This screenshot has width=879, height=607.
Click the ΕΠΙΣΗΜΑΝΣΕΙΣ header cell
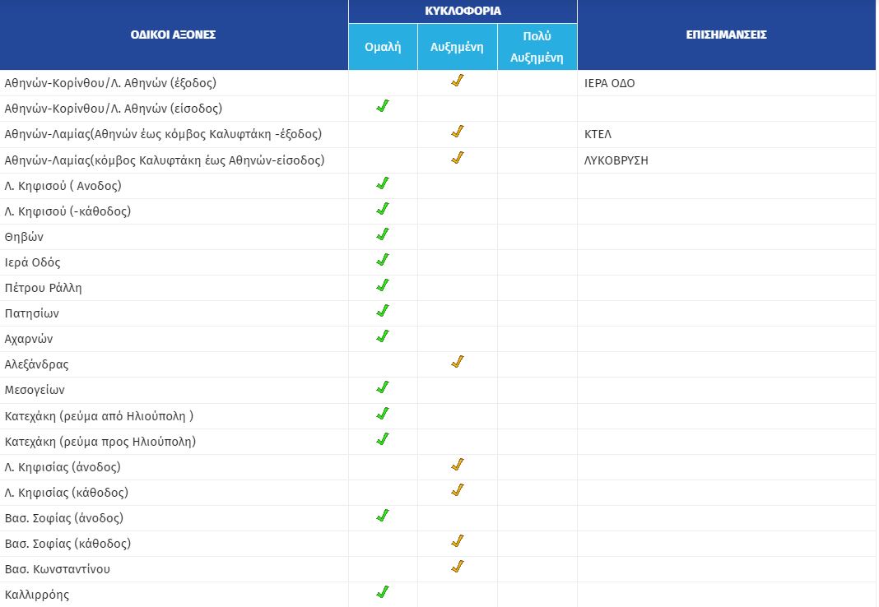[726, 35]
